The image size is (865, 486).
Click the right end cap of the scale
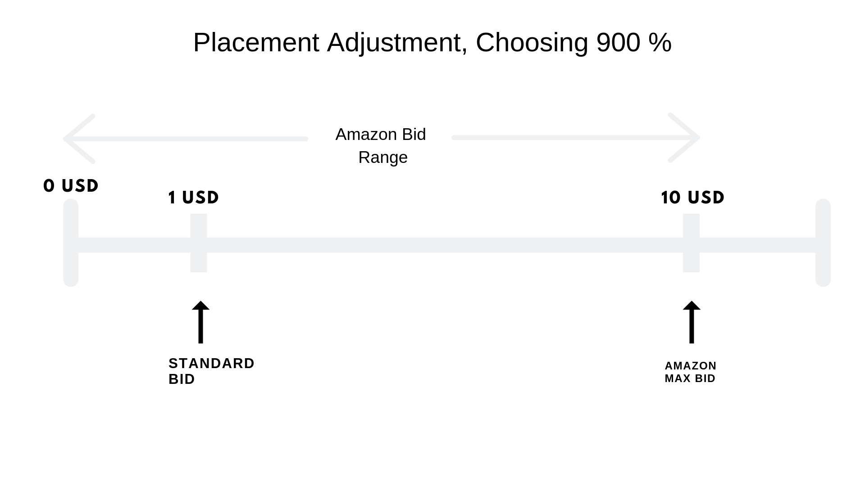point(823,243)
